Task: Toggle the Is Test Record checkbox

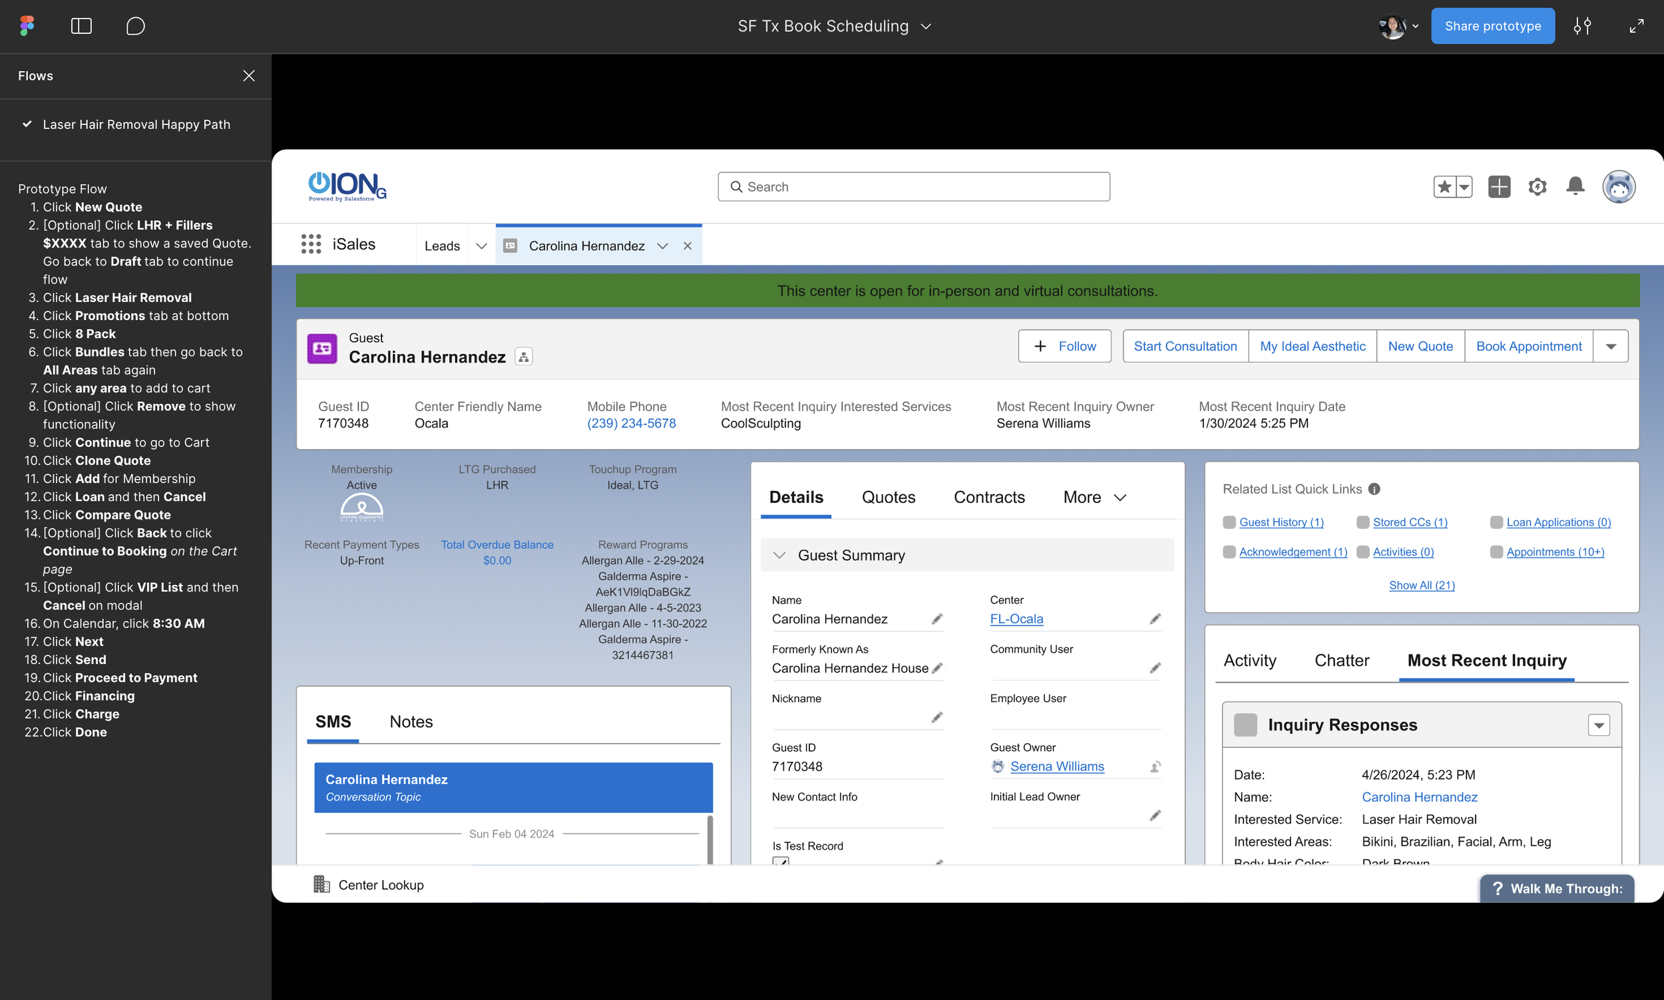Action: [781, 862]
